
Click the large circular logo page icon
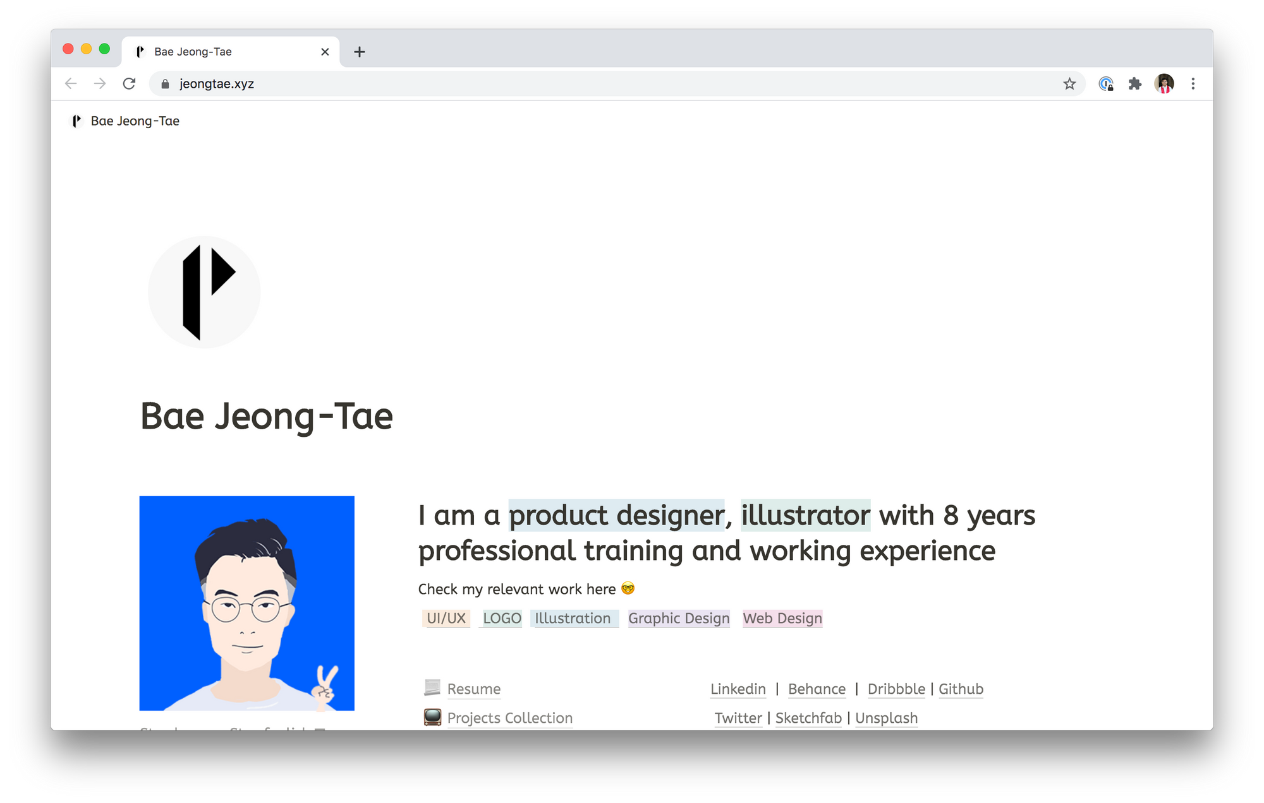click(204, 292)
